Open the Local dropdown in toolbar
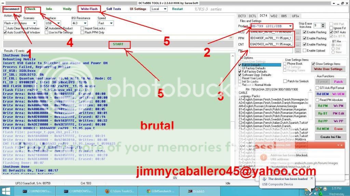 (159, 9)
